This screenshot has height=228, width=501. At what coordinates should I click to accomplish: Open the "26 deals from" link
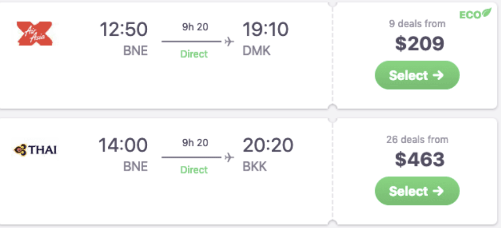tap(417, 140)
